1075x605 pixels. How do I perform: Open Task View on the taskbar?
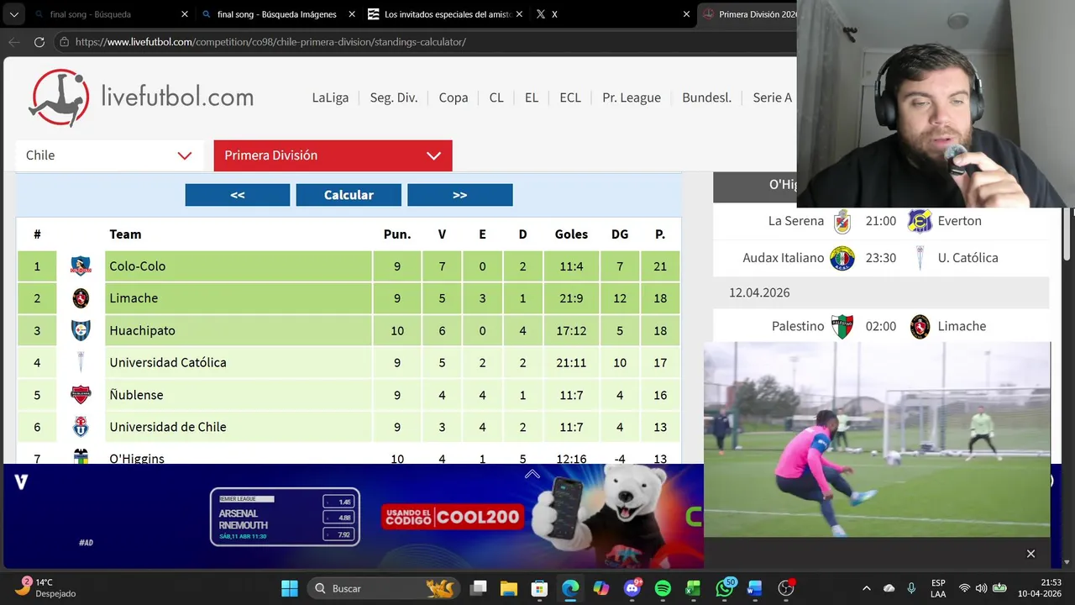tap(478, 588)
